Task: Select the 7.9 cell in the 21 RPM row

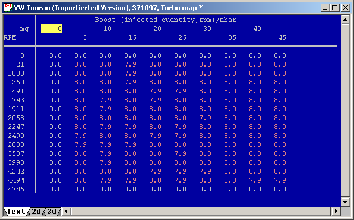Action: pyautogui.click(x=130, y=64)
